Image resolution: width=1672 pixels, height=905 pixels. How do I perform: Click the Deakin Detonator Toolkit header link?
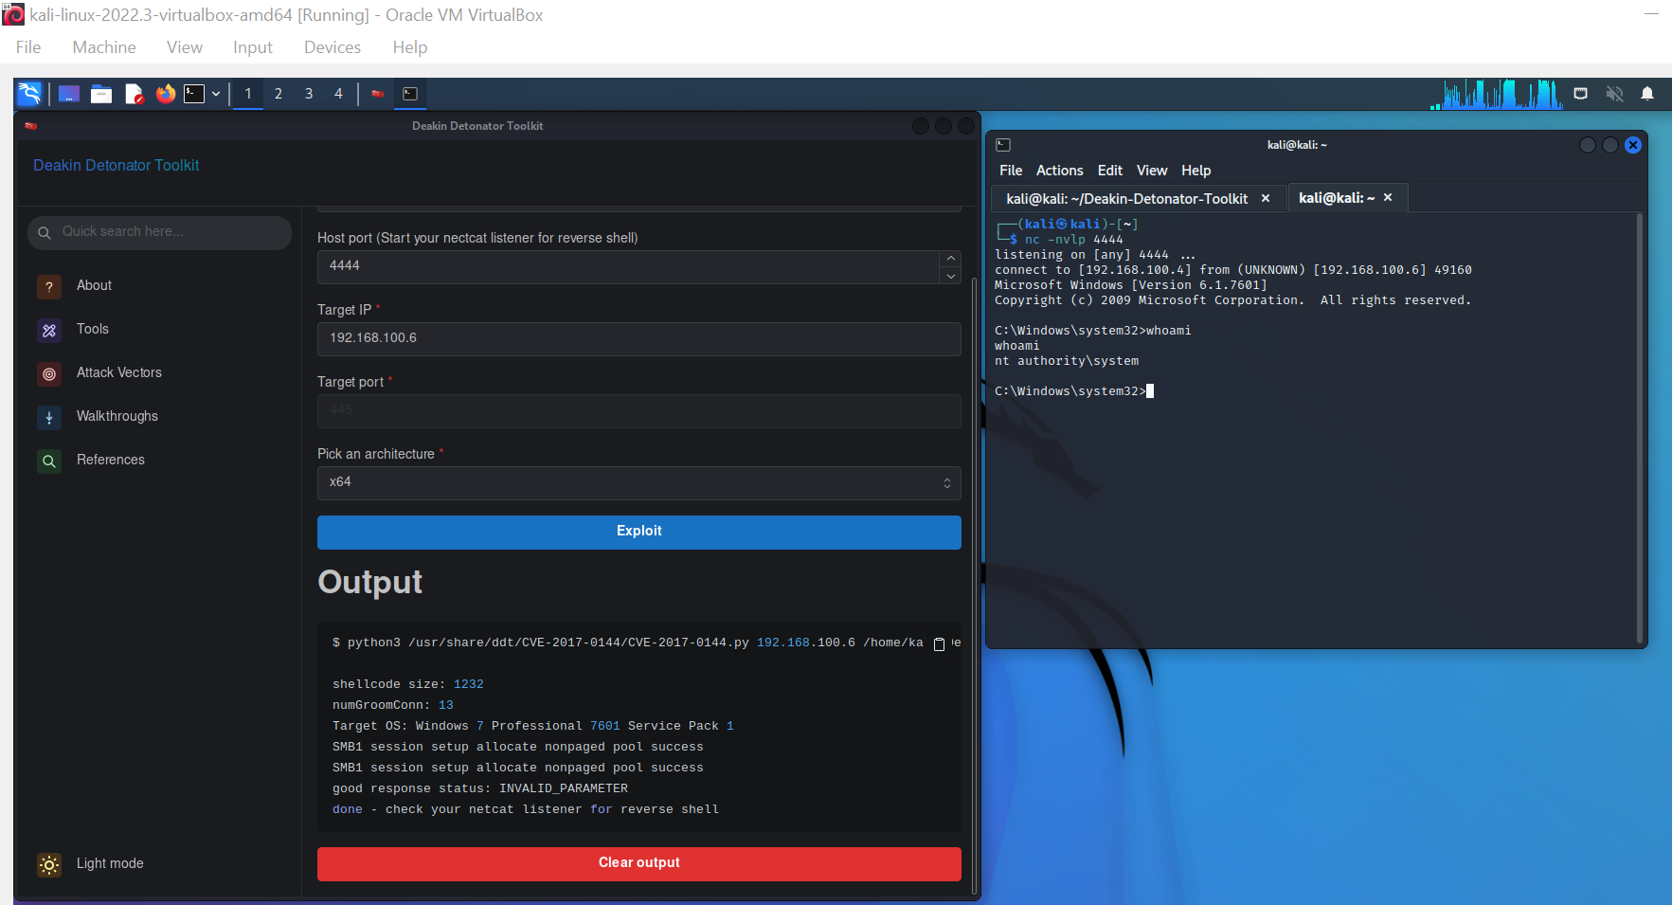(x=117, y=165)
